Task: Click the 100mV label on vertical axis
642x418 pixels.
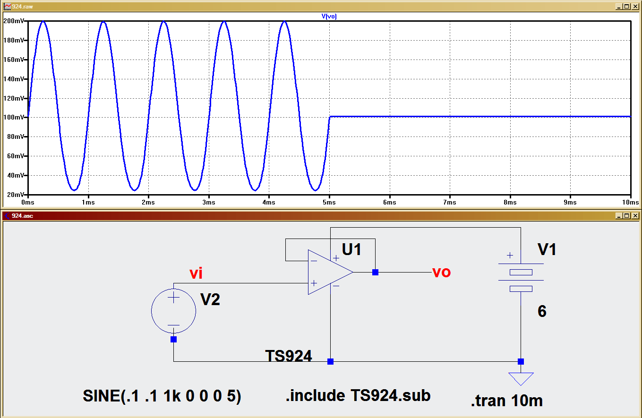Action: [x=14, y=117]
